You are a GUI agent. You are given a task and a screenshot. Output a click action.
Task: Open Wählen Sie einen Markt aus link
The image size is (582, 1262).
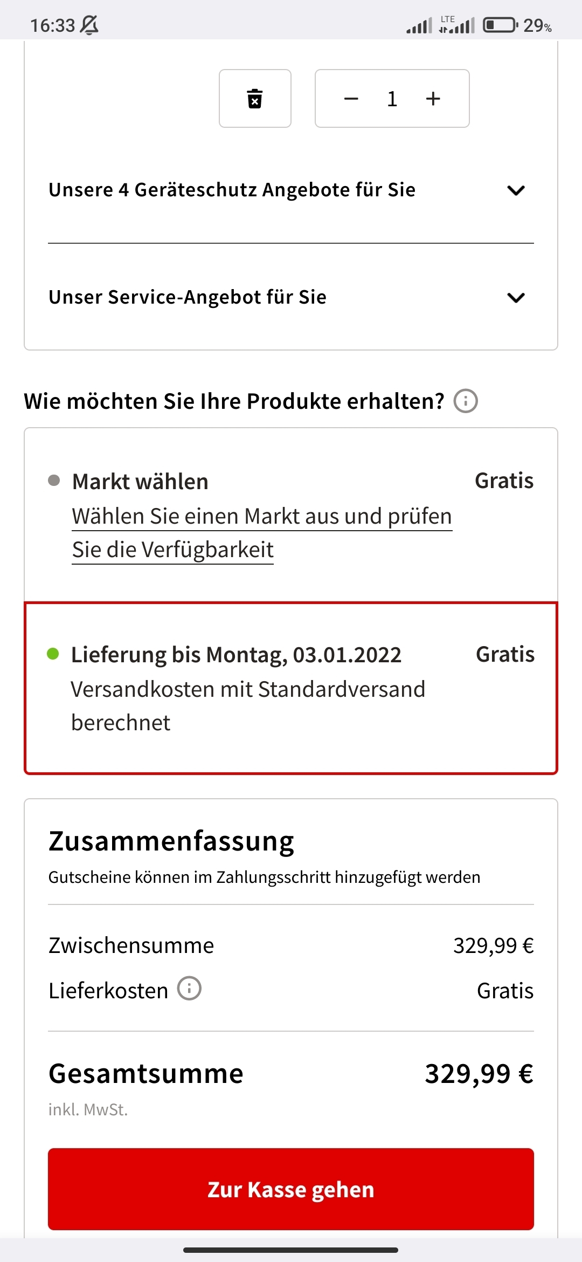(x=262, y=533)
